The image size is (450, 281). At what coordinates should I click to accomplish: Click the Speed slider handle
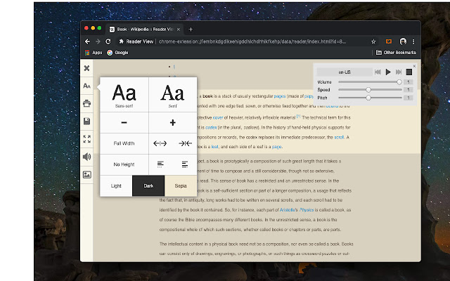[368, 90]
